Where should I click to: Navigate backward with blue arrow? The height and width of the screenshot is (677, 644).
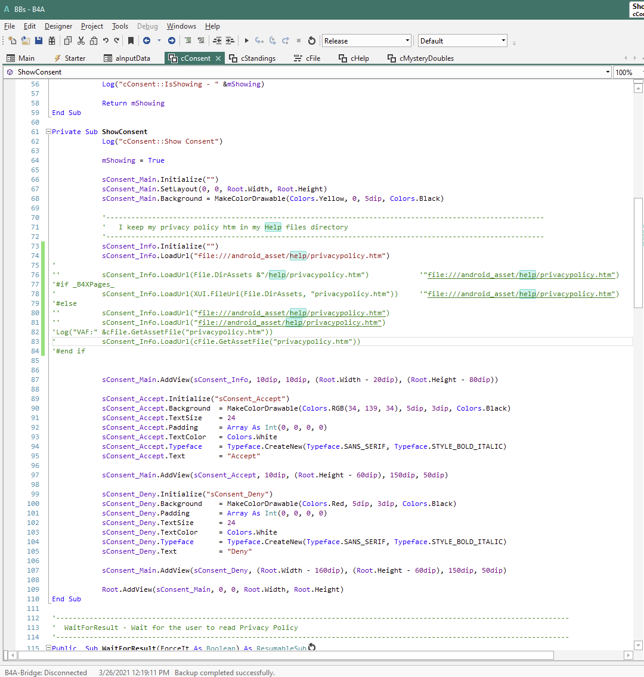(x=147, y=41)
